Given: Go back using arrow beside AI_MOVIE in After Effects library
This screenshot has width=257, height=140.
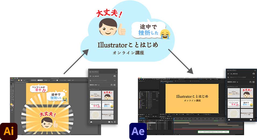Looking at the screenshot, I should [x=229, y=74].
